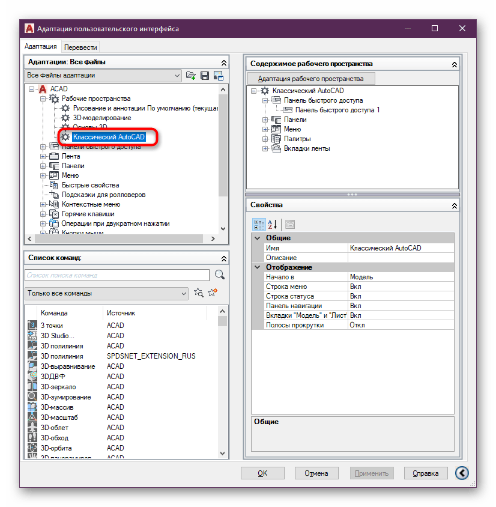Screen dimensions: 496x507
Task: Select Панель быстрого доступа 1 item
Action: [337, 110]
